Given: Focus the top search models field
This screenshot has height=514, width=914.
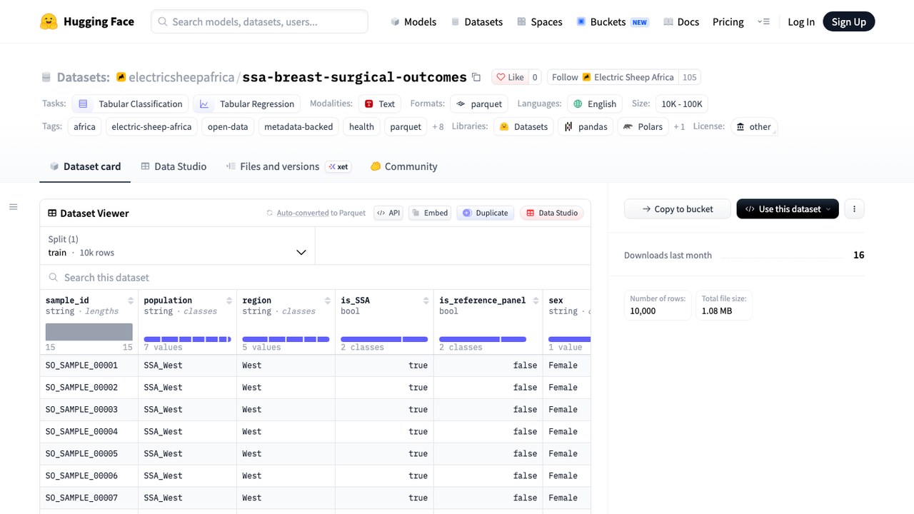Looking at the screenshot, I should [x=259, y=21].
